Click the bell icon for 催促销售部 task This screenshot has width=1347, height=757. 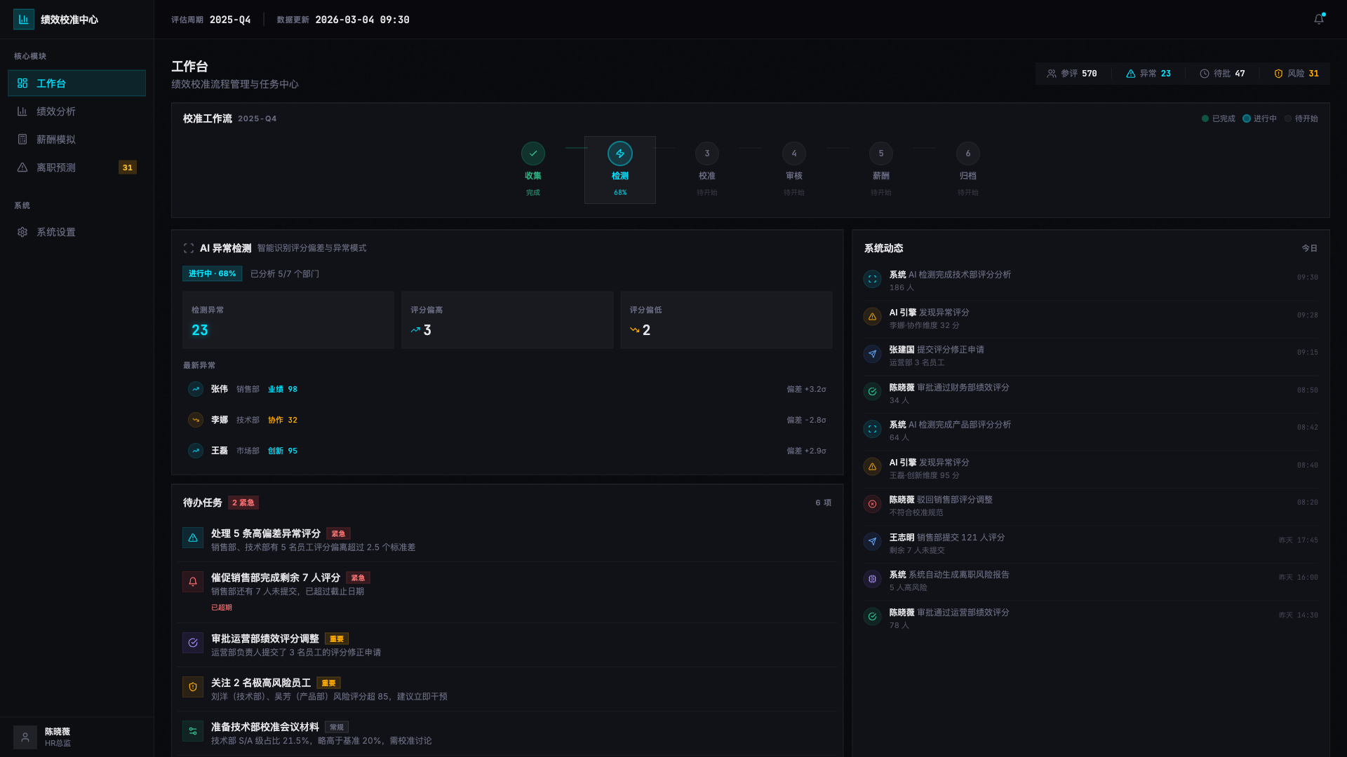pyautogui.click(x=193, y=582)
